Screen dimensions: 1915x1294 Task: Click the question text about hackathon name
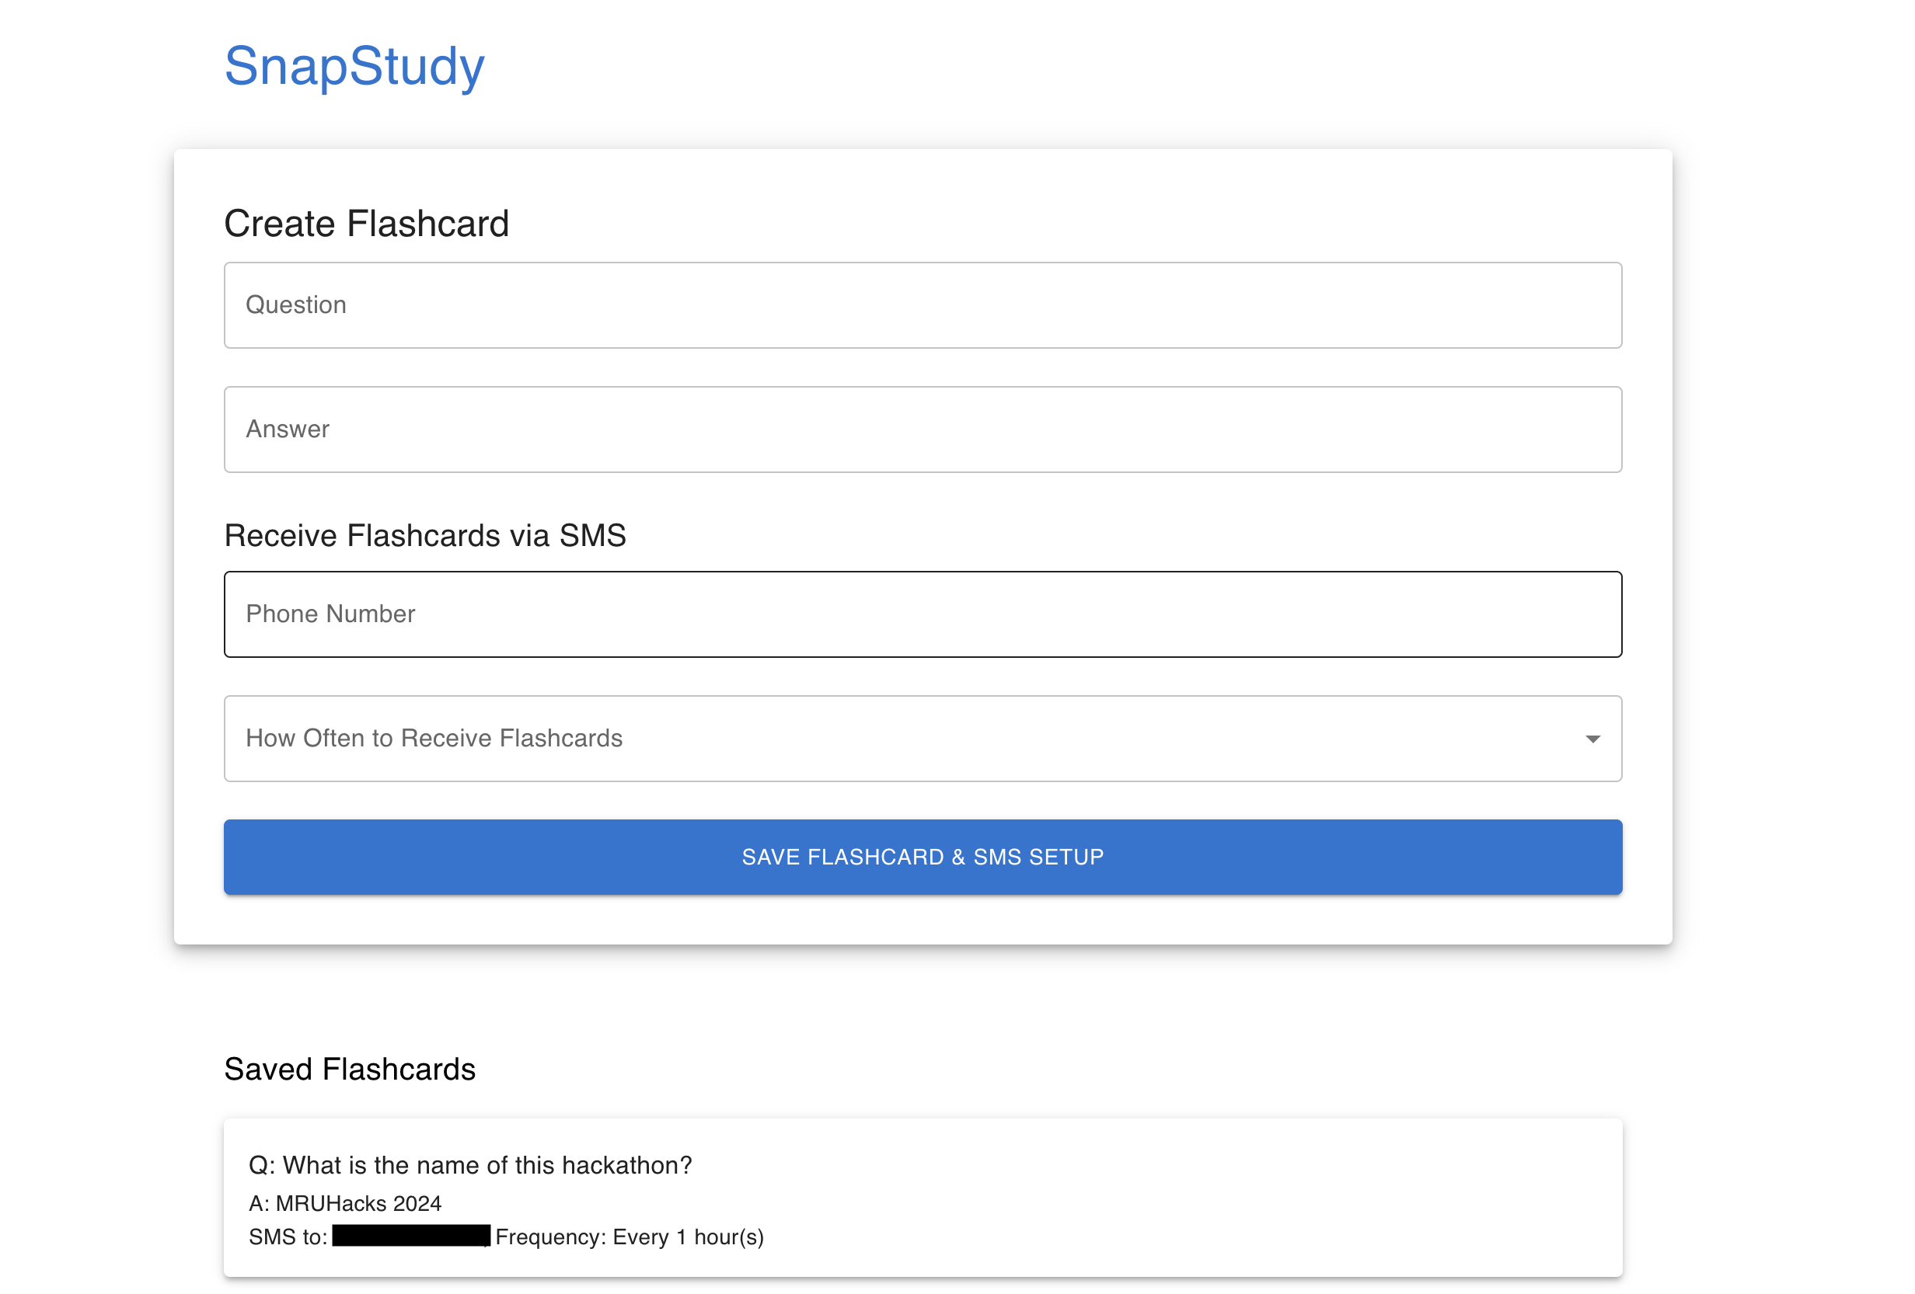(x=469, y=1166)
